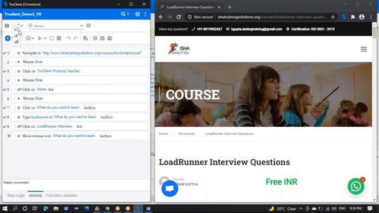The height and width of the screenshot is (213, 379).
Task: Select step 5 Click on Home link
Action: [80, 89]
